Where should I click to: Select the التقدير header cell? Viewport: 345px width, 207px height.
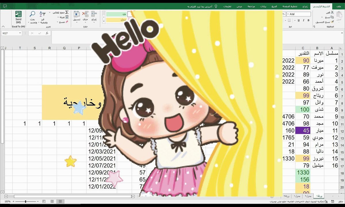pos(303,53)
